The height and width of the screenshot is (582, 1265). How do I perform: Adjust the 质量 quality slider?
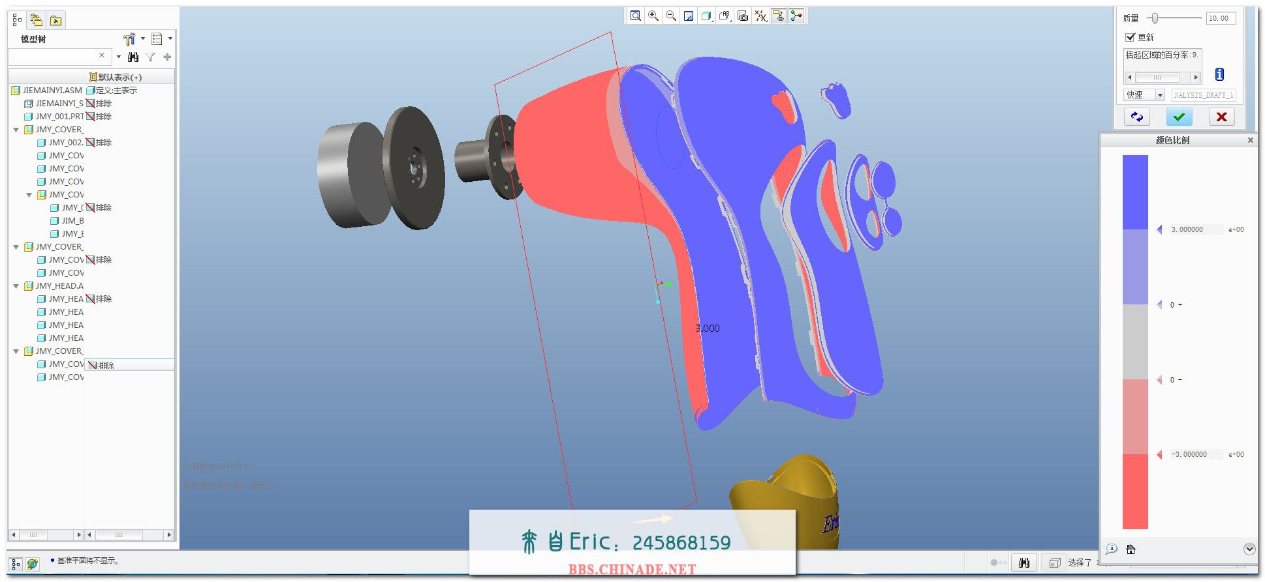[x=1155, y=18]
